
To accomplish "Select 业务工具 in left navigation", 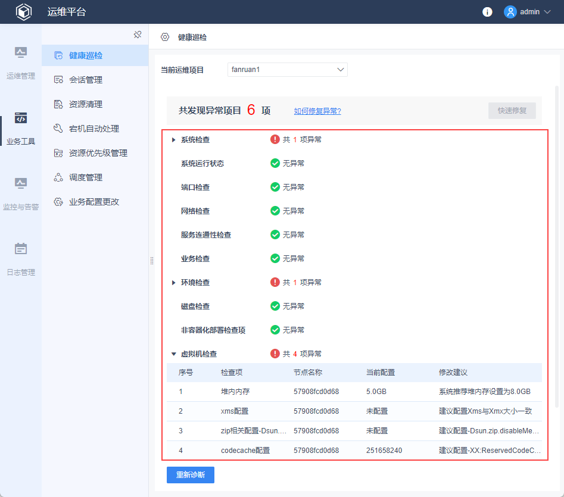I will point(21,128).
